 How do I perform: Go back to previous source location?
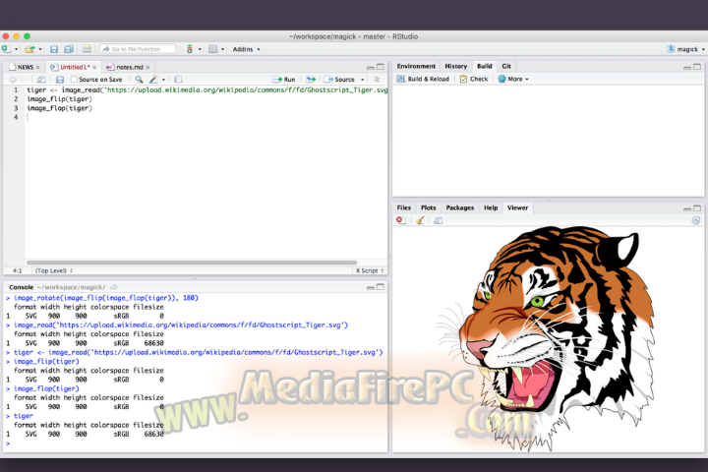[x=12, y=80]
